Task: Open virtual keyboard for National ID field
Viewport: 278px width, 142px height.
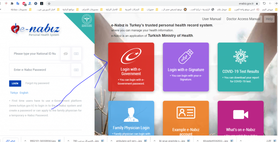Action: coord(76,54)
